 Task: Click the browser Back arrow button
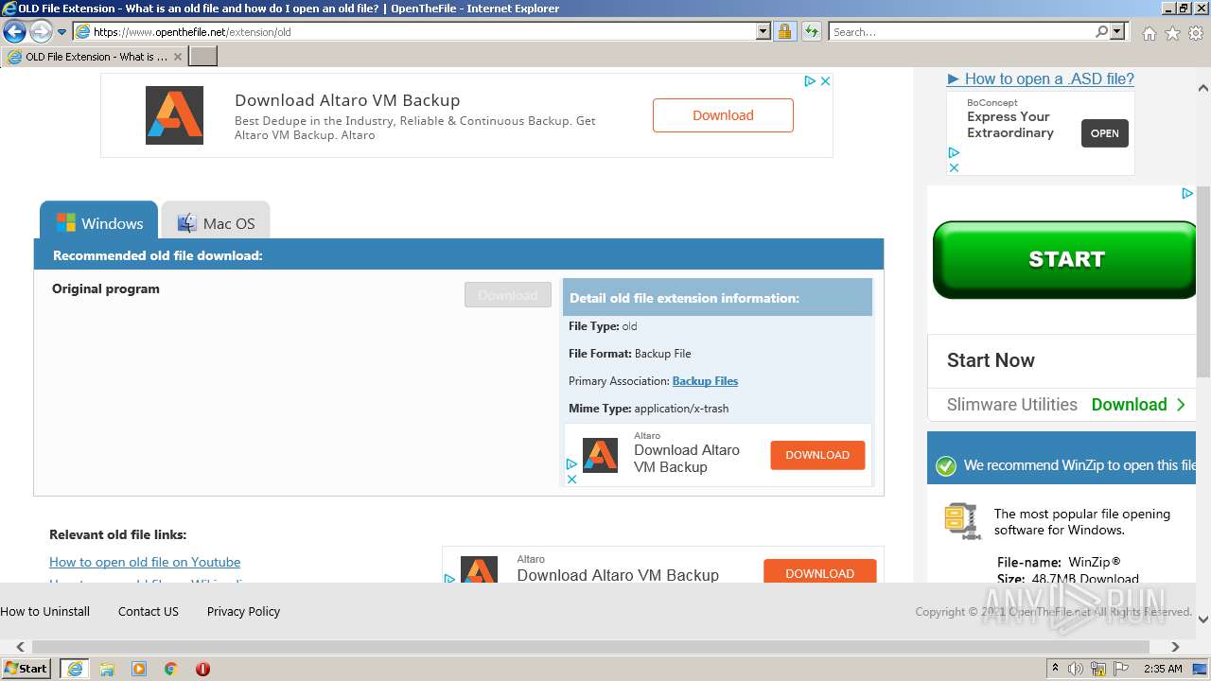pyautogui.click(x=14, y=31)
